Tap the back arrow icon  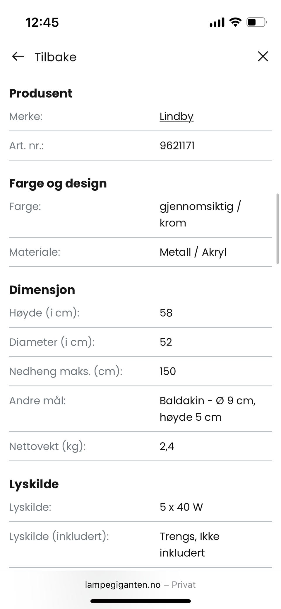click(x=18, y=56)
